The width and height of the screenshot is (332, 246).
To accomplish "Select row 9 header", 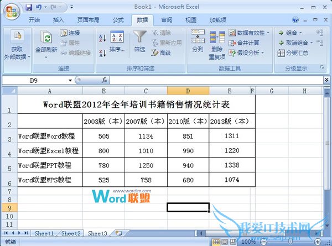I will [9, 208].
